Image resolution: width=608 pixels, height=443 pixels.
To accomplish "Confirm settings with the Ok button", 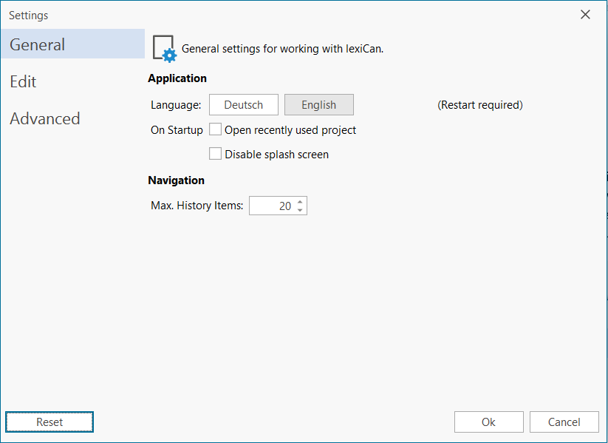I will pyautogui.click(x=488, y=422).
